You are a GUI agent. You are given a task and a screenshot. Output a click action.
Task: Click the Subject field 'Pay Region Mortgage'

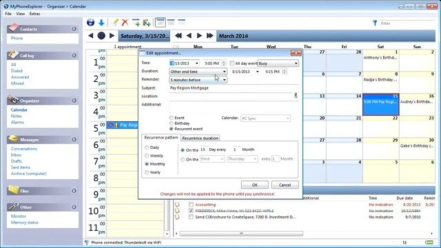234,88
